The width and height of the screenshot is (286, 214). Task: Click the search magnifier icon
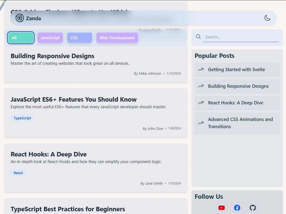[198, 37]
